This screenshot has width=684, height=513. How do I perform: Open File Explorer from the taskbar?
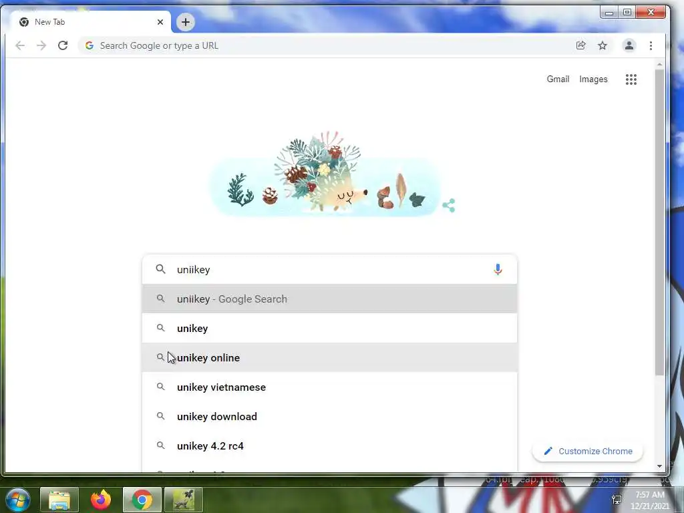[x=59, y=500]
